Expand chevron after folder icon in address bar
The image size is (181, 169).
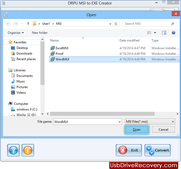click(x=39, y=24)
